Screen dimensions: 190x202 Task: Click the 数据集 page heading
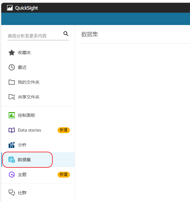click(90, 34)
